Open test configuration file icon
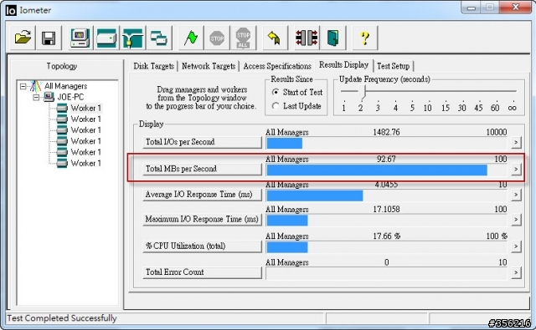This screenshot has width=536, height=330. pyautogui.click(x=23, y=38)
